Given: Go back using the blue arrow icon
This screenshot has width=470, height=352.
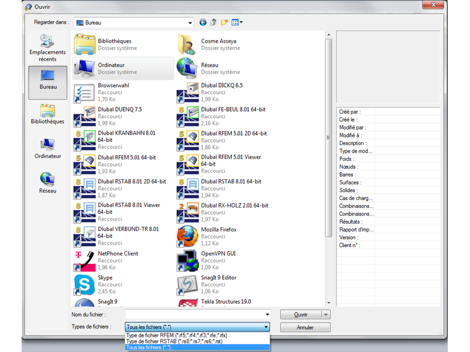Looking at the screenshot, I should pyautogui.click(x=203, y=22).
